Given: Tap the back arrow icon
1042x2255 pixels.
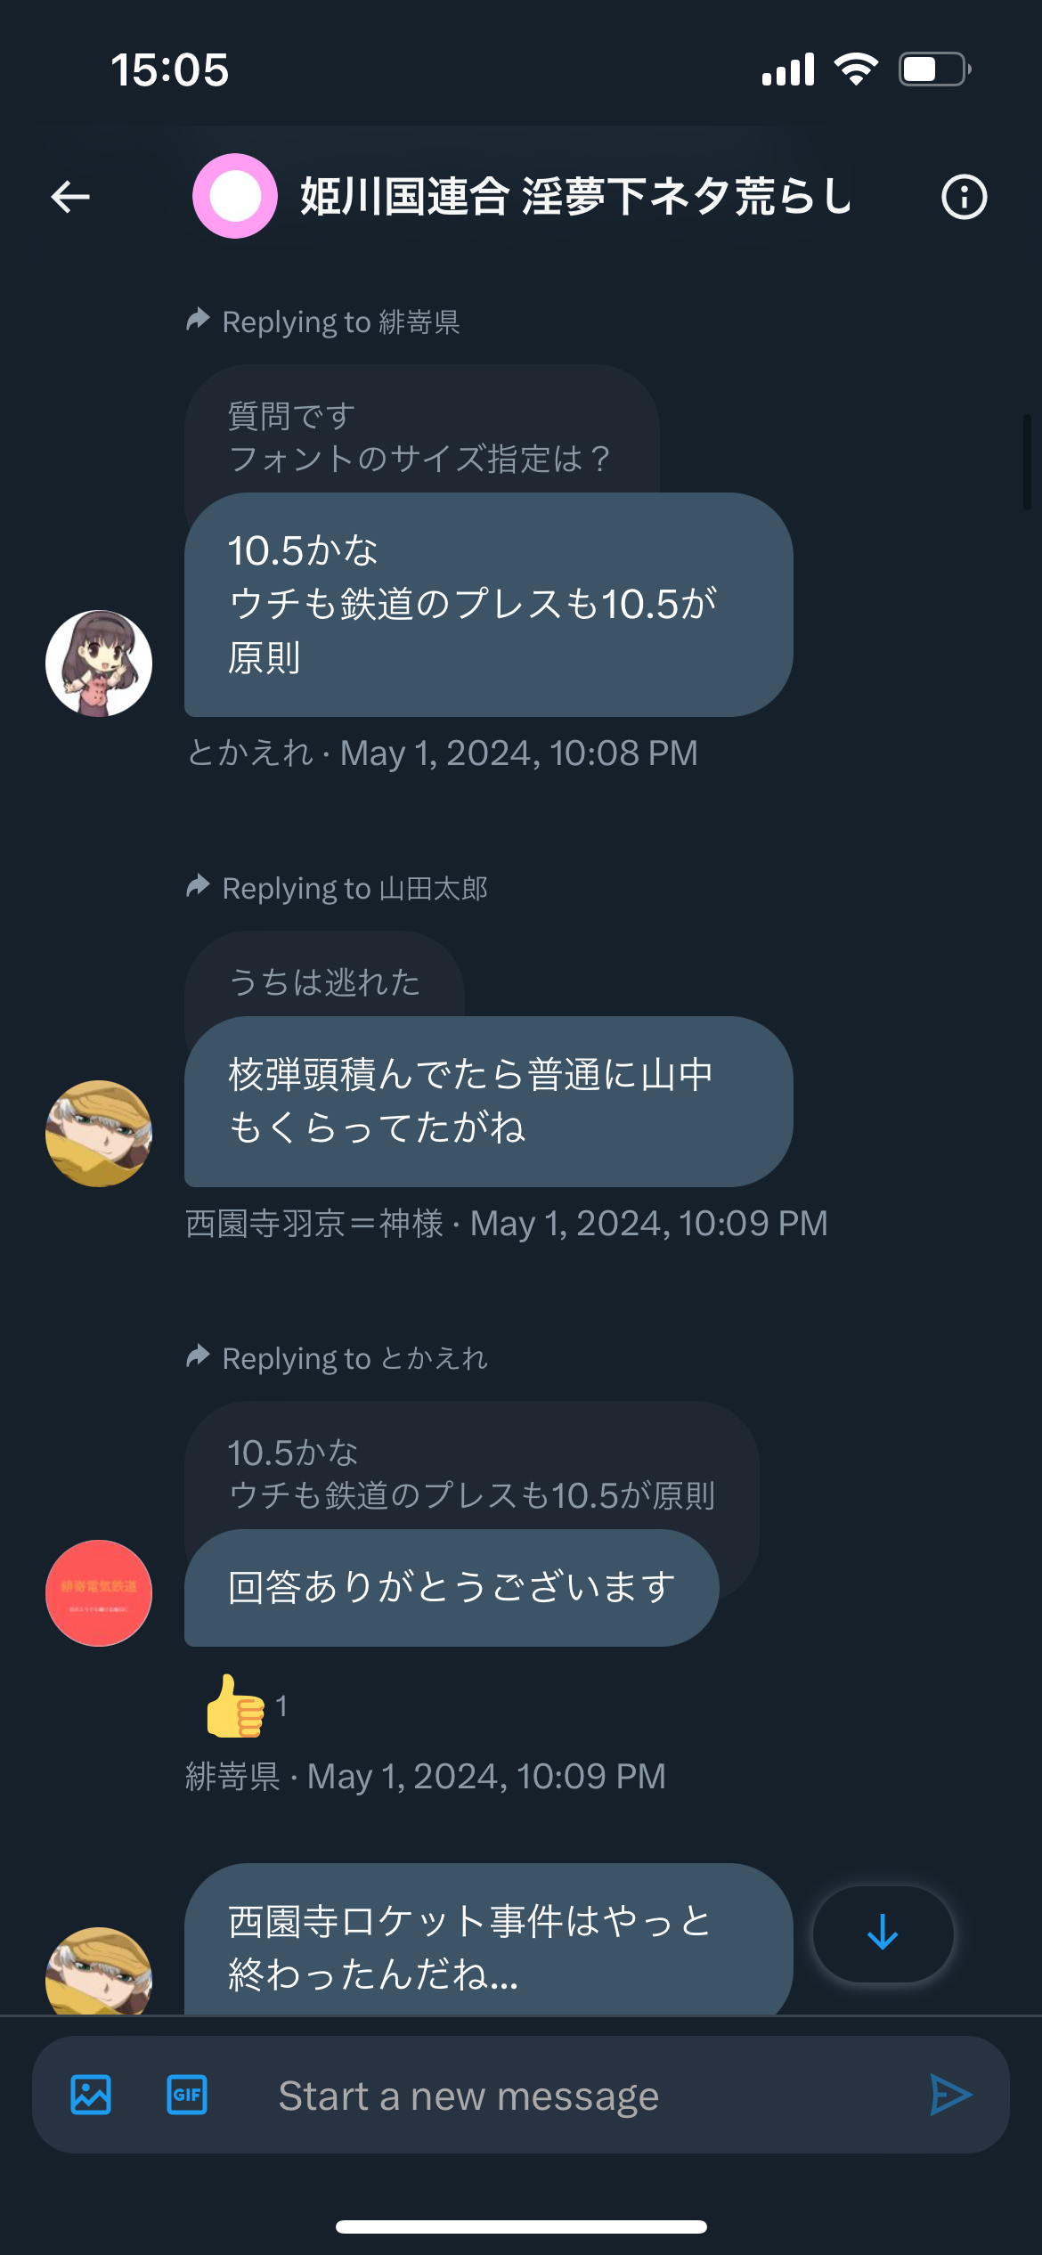Looking at the screenshot, I should (70, 197).
